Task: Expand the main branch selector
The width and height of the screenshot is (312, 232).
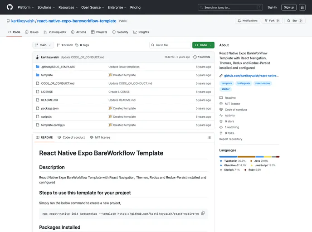Action: tap(44, 45)
